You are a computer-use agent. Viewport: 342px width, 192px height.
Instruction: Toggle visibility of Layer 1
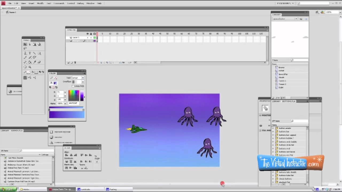pyautogui.click(x=87, y=37)
